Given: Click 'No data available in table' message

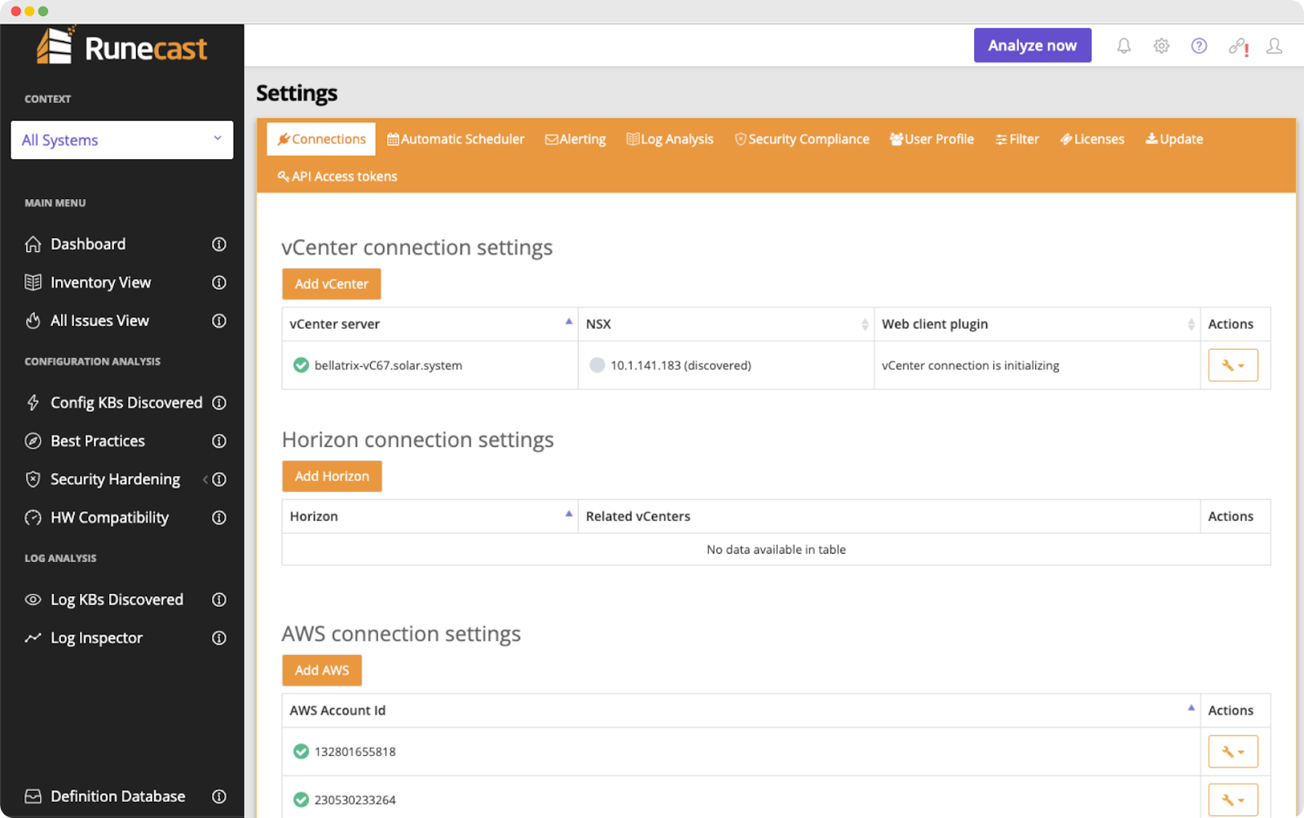Looking at the screenshot, I should (776, 550).
